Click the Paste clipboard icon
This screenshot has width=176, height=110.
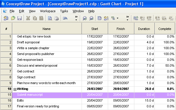tap(41, 18)
